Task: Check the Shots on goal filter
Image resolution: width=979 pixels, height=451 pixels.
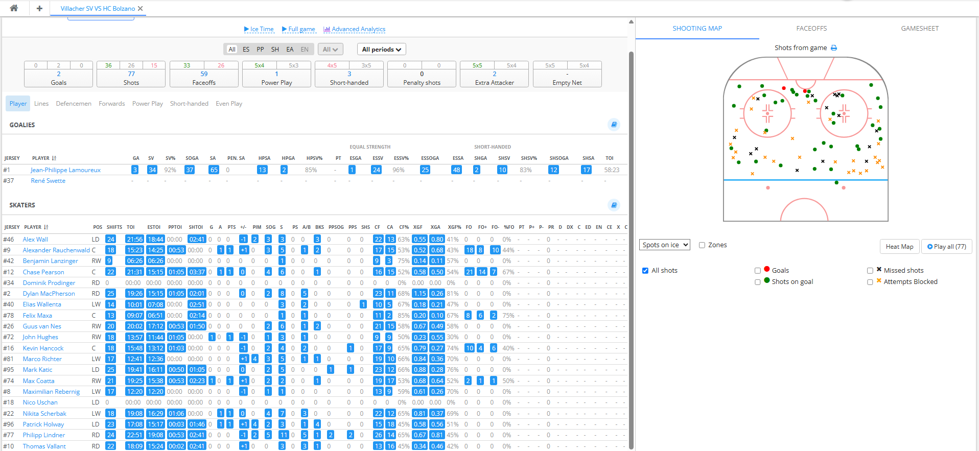Action: (758, 282)
